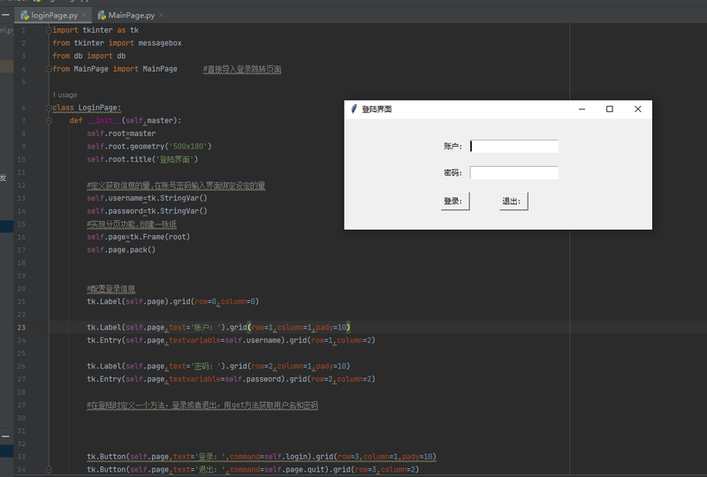707x477 pixels.
Task: Close the MainPage.py tab
Action: 162,15
